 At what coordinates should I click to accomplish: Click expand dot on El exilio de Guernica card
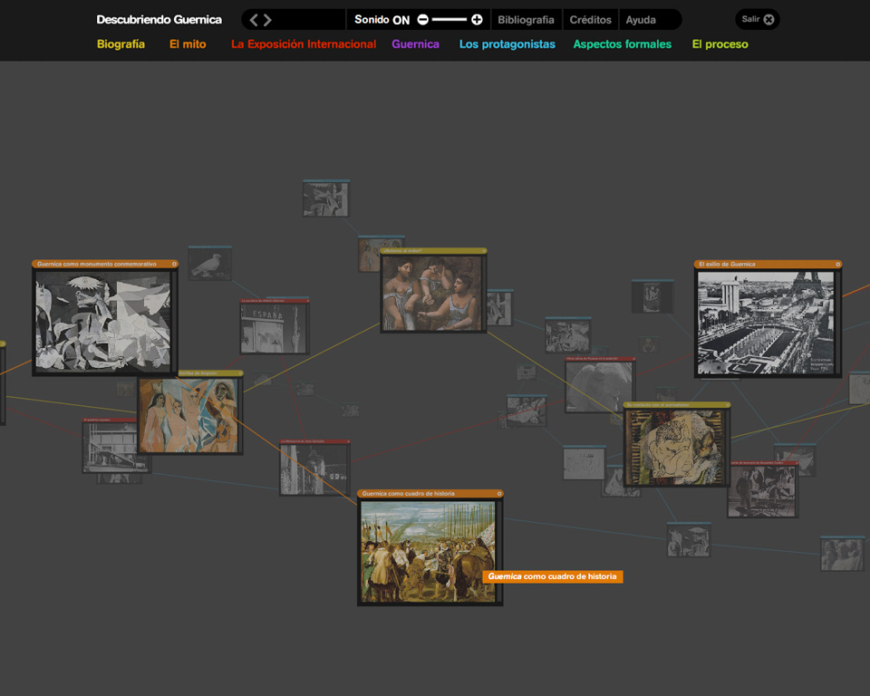837,265
